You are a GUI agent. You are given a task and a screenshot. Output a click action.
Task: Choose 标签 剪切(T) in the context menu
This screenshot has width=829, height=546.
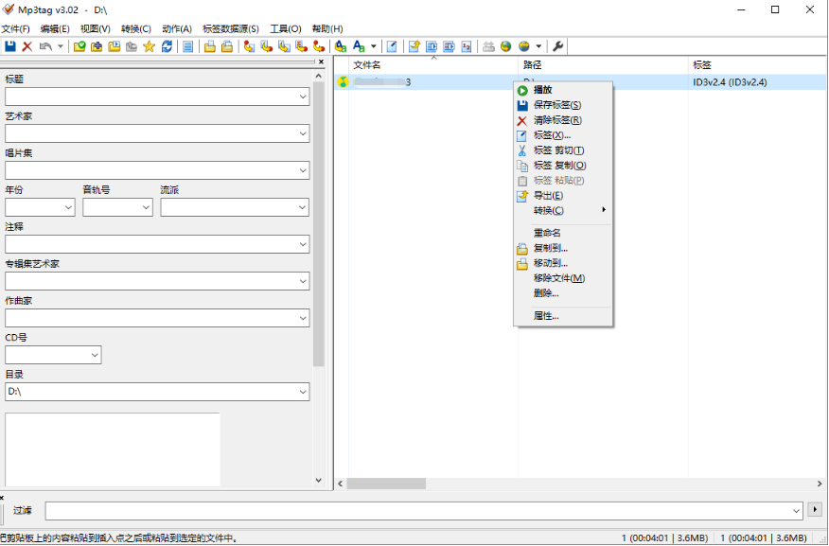(x=563, y=150)
